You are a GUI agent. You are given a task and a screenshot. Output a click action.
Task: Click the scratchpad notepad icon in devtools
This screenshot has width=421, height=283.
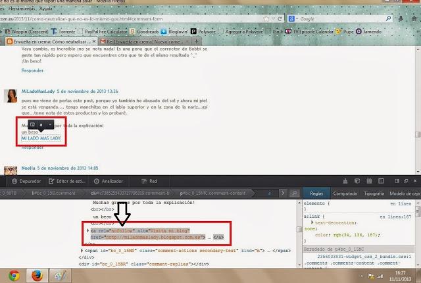[x=369, y=181]
